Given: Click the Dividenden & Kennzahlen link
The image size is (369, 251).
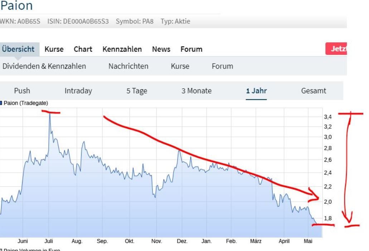Looking at the screenshot, I should point(44,66).
